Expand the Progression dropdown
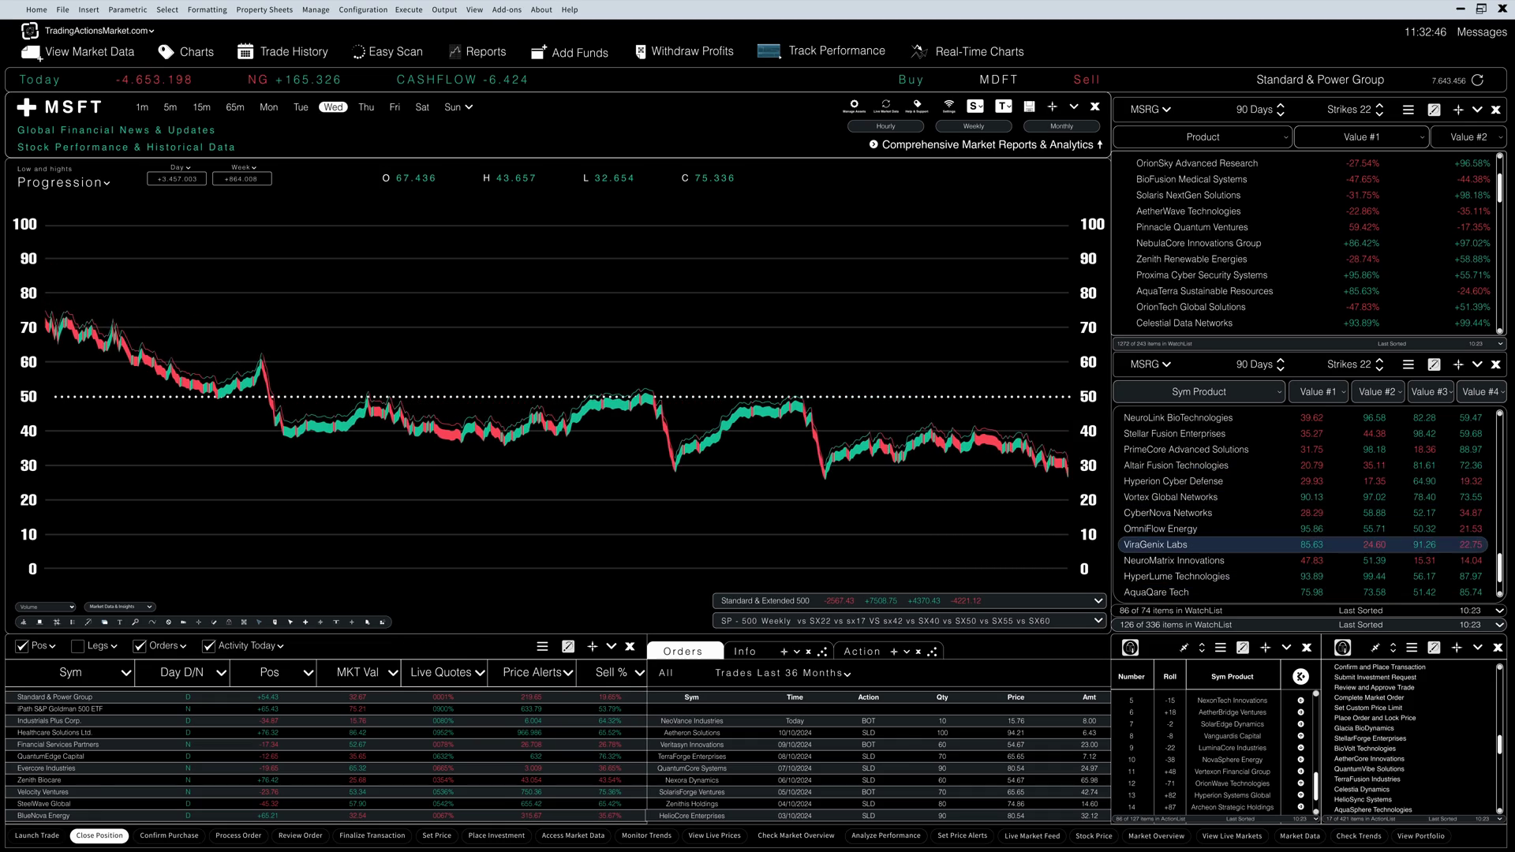1515x852 pixels. click(64, 182)
